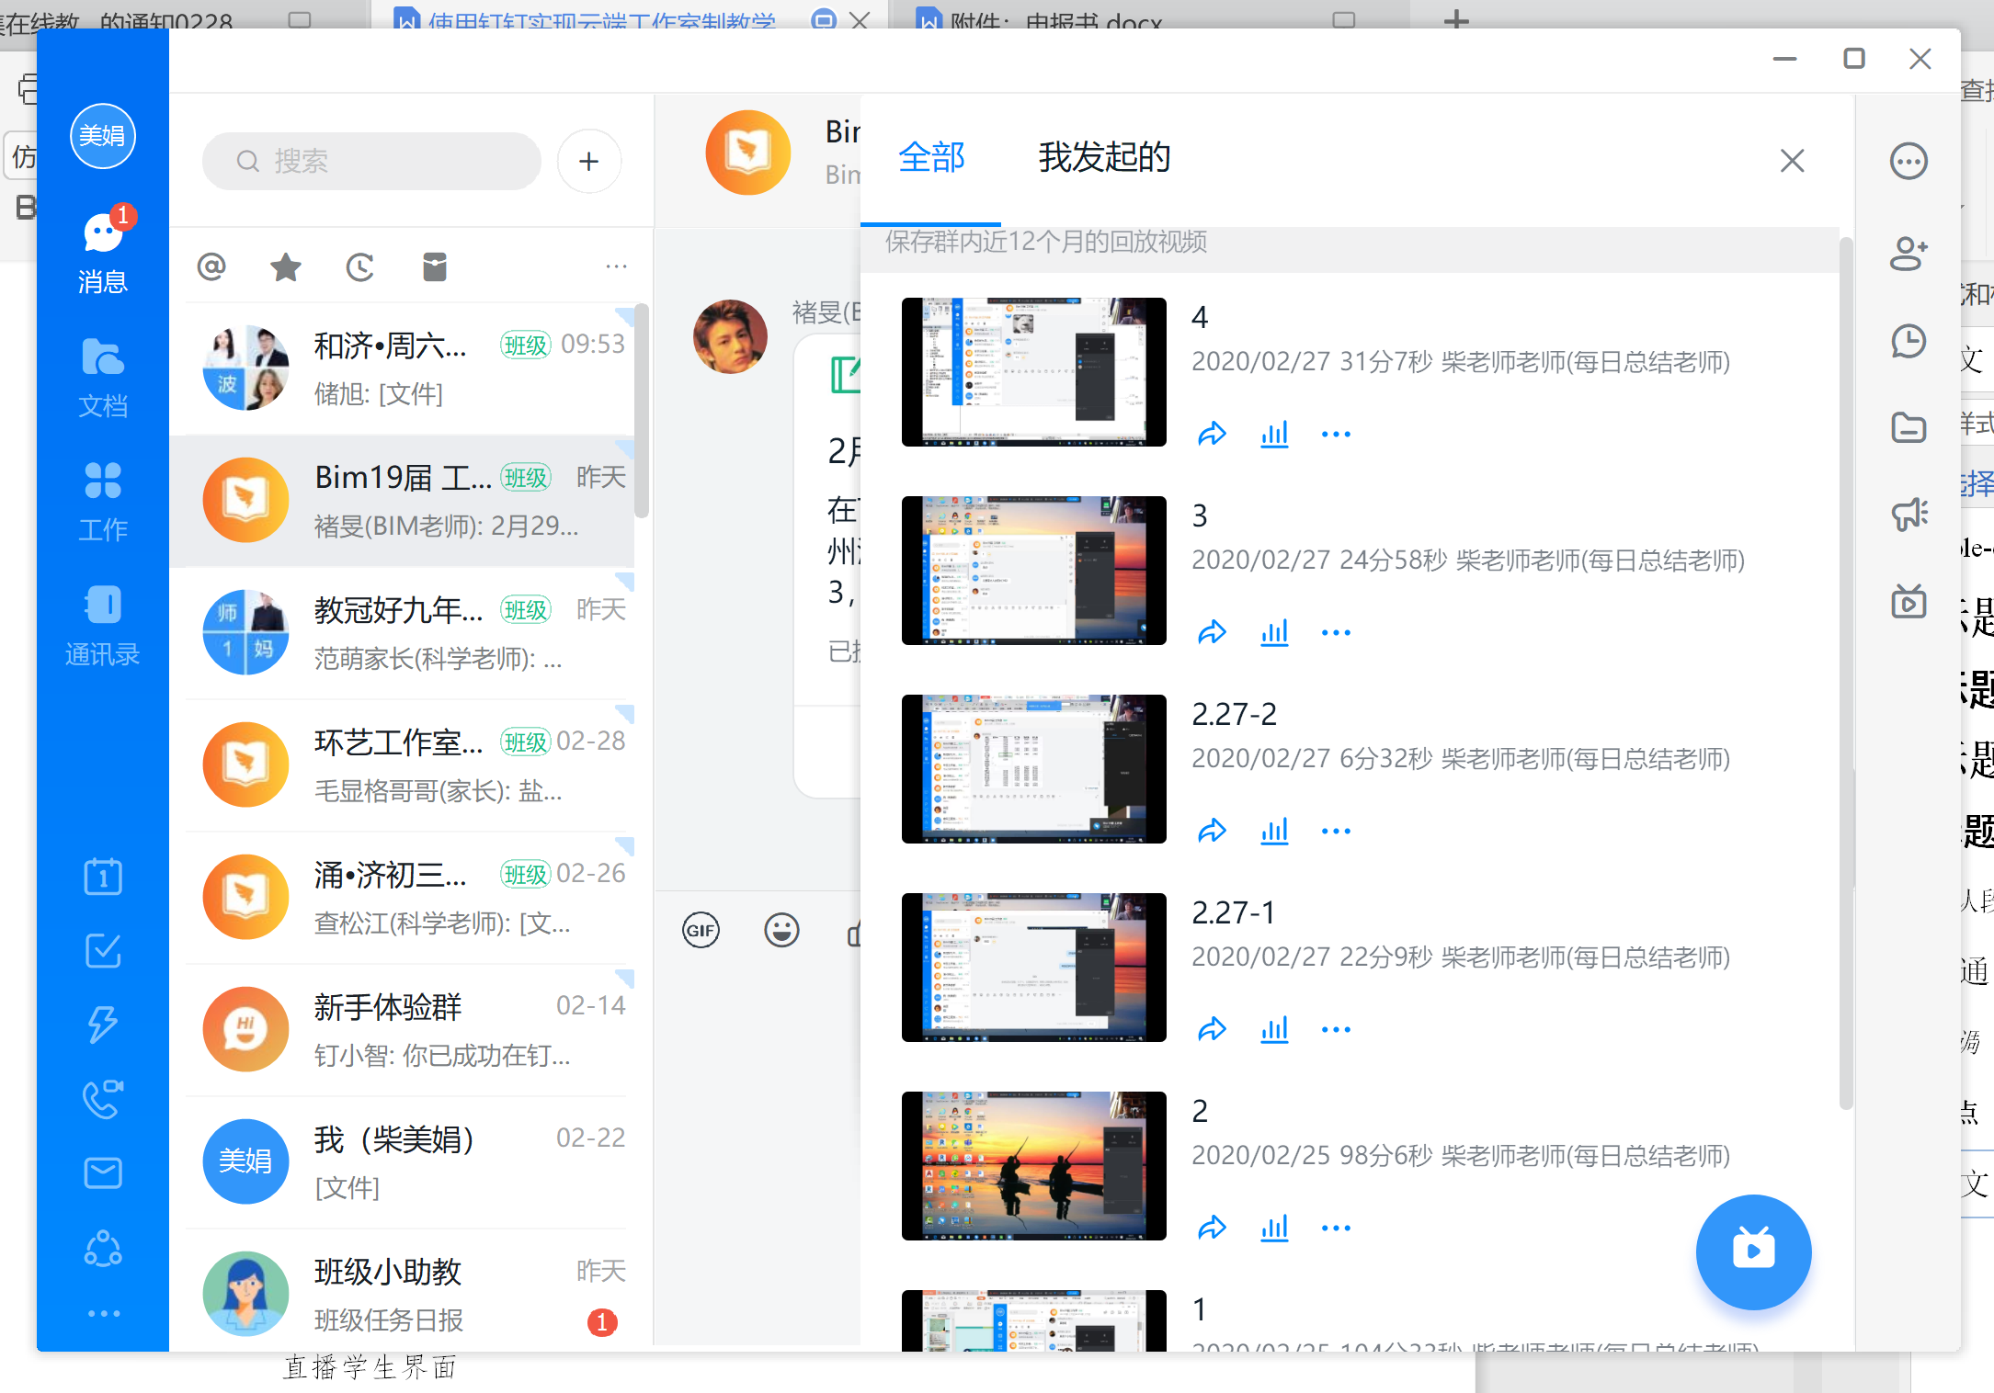
Task: Click the @ mentions filter icon
Action: [211, 267]
